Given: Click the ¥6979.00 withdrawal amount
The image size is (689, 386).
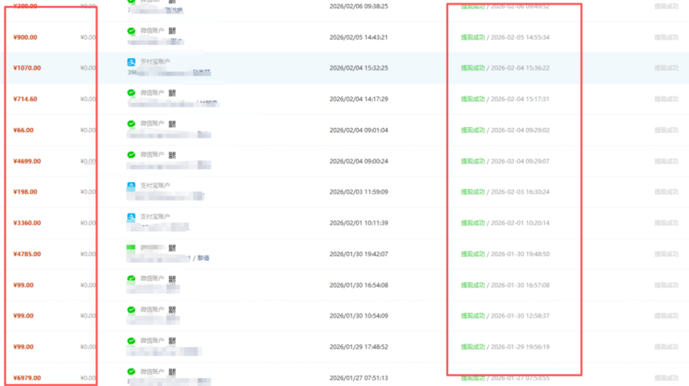Looking at the screenshot, I should pos(27,378).
